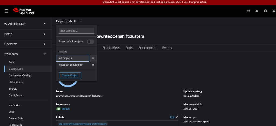Collapse the Workloads navigation section
276x126 pixels.
[x=26, y=54]
